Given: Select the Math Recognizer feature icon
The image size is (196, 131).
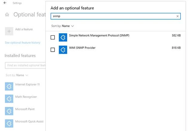Looking at the screenshot, I should (9, 99).
